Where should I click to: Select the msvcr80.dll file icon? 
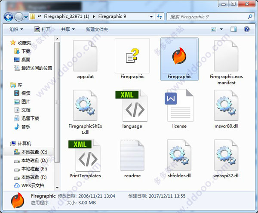(x=226, y=105)
